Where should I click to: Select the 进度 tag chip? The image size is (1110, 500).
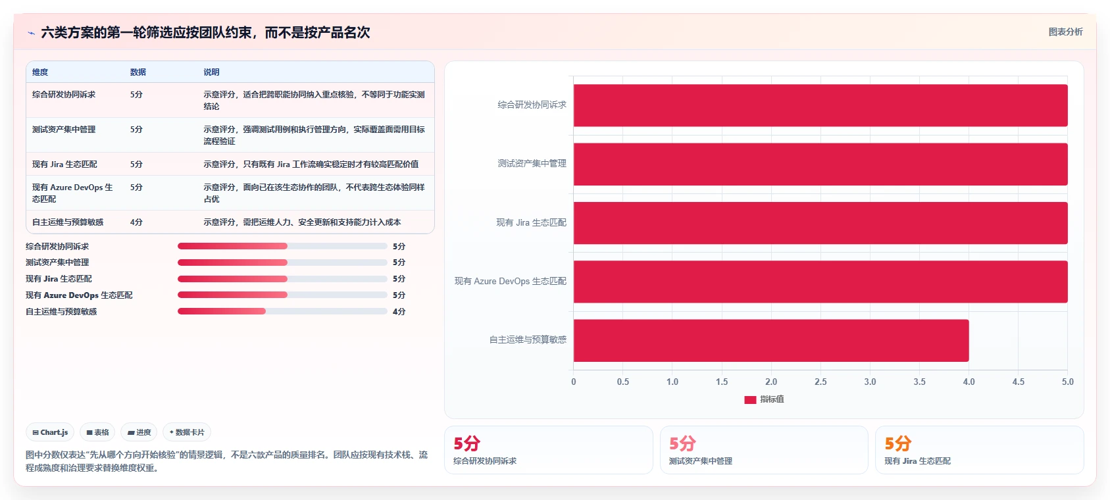tap(139, 432)
